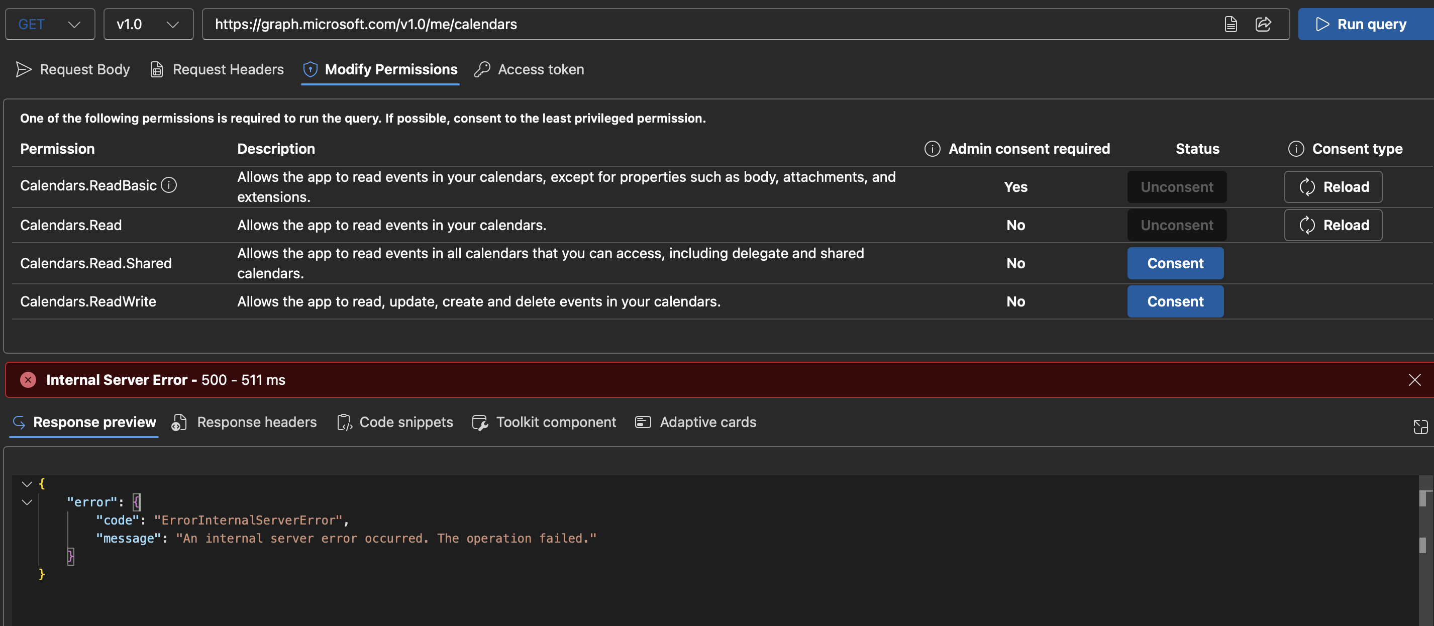Click the Calendars.Read.Shared permission name
Image resolution: width=1434 pixels, height=626 pixels.
[96, 263]
